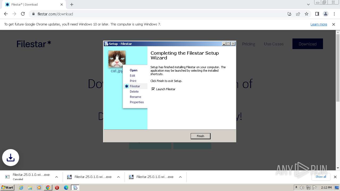
Task: Click the round download arrow icon on page
Action: coord(11,158)
